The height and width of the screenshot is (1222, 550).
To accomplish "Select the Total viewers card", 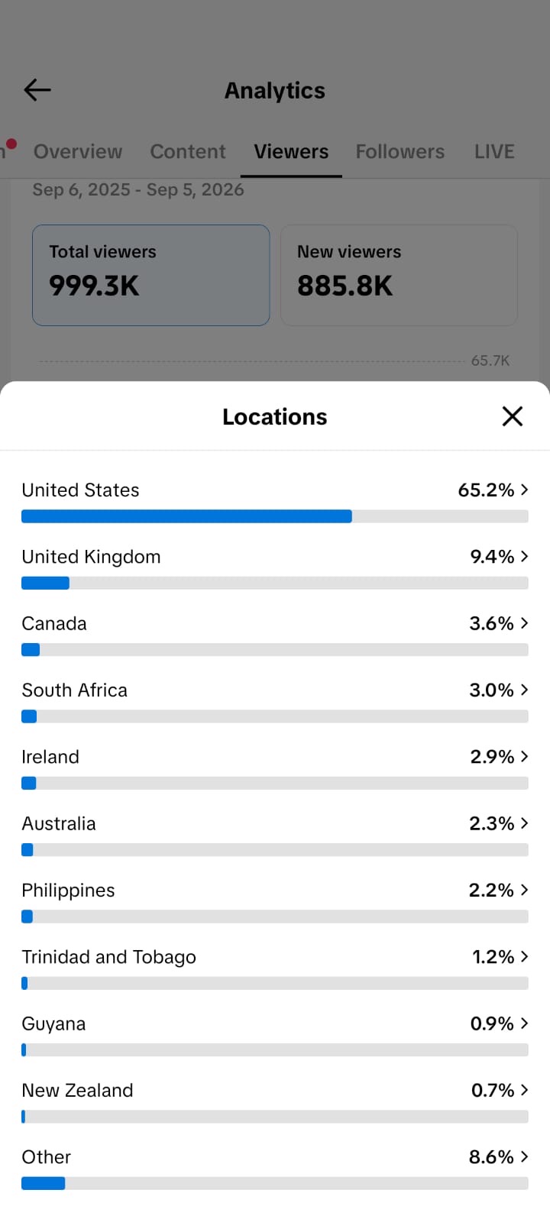I will tap(151, 275).
